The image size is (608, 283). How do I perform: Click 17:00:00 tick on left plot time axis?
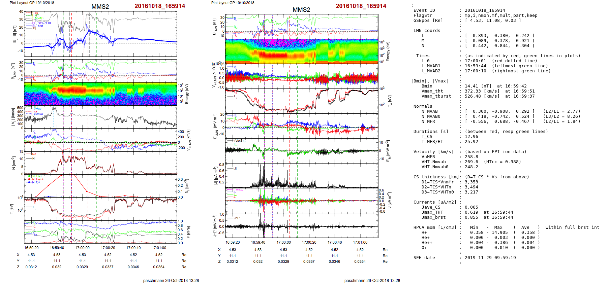(82, 248)
